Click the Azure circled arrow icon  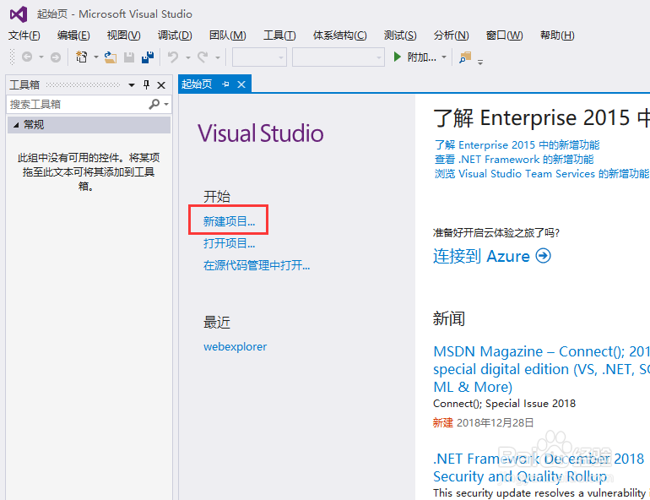(543, 256)
